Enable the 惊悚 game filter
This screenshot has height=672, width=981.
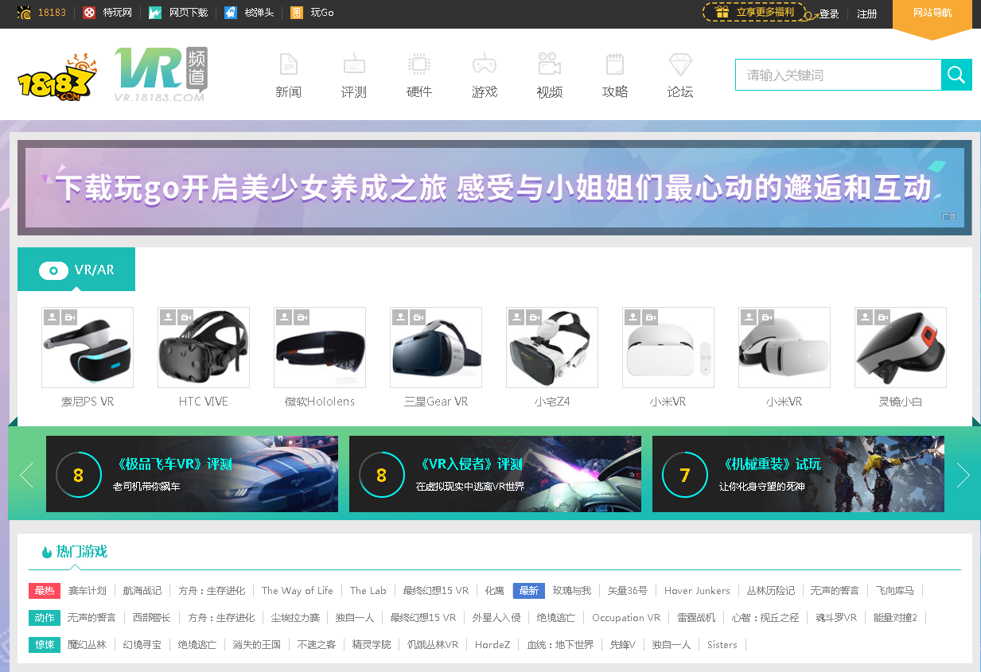coord(44,644)
